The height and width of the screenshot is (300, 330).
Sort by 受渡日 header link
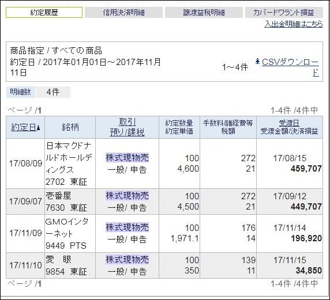[290, 123]
